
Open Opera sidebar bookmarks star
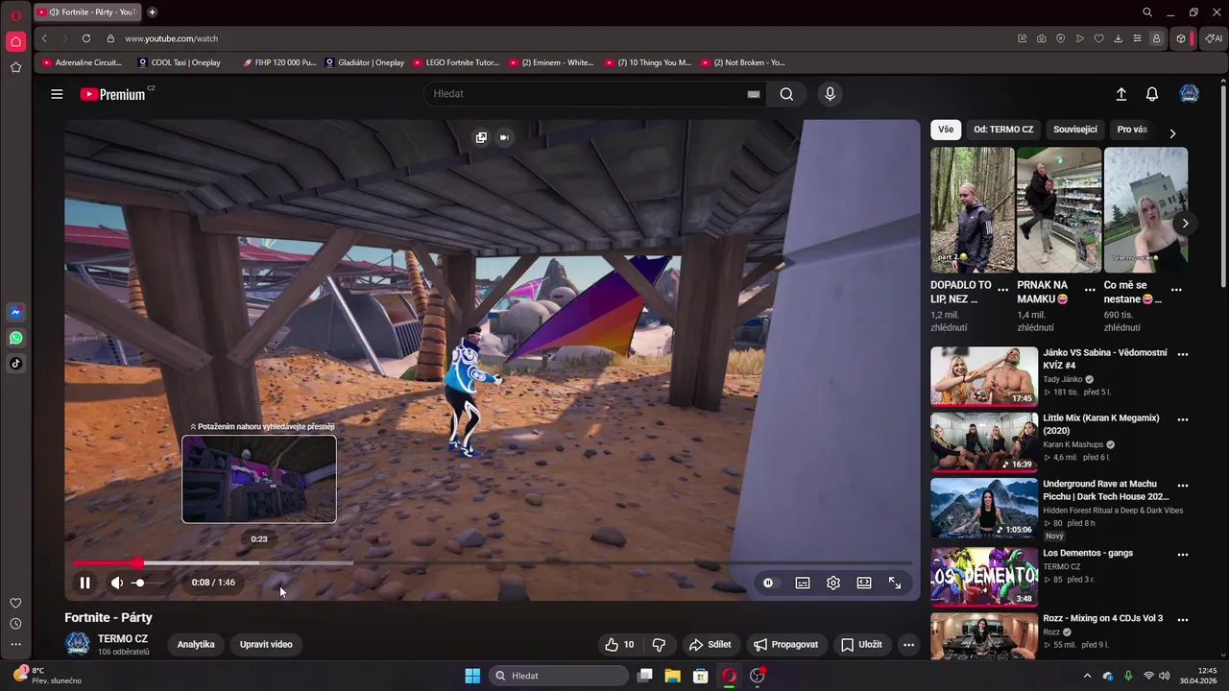[15, 67]
